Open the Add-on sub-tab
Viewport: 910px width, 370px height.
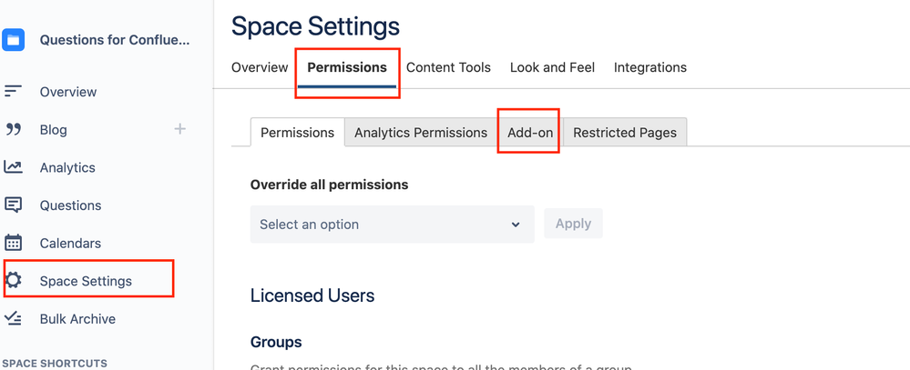(x=530, y=133)
